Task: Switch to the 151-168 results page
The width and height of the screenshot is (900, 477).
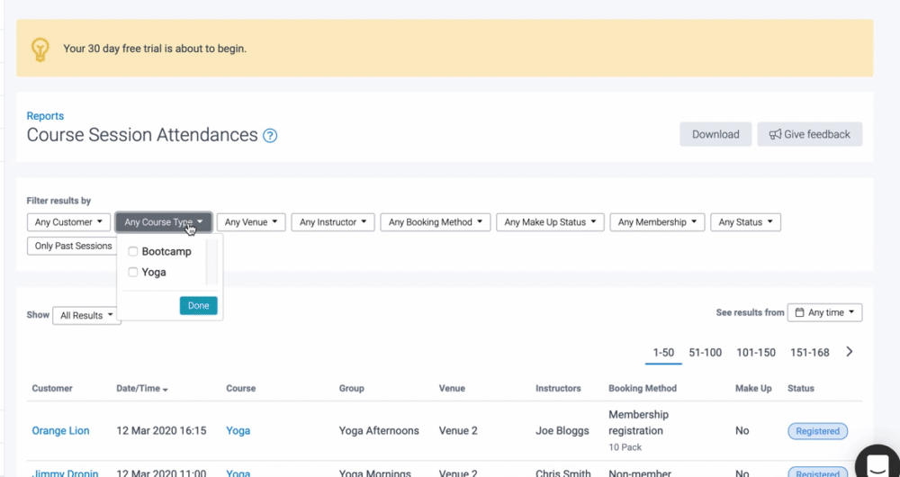Action: [809, 353]
